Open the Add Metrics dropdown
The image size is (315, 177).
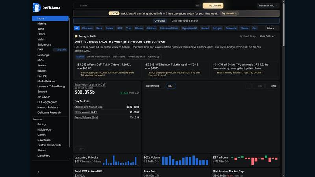(x=154, y=86)
